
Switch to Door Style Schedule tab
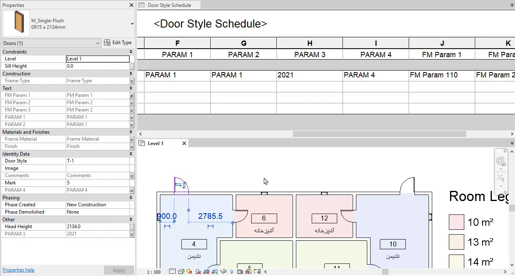[x=169, y=5]
